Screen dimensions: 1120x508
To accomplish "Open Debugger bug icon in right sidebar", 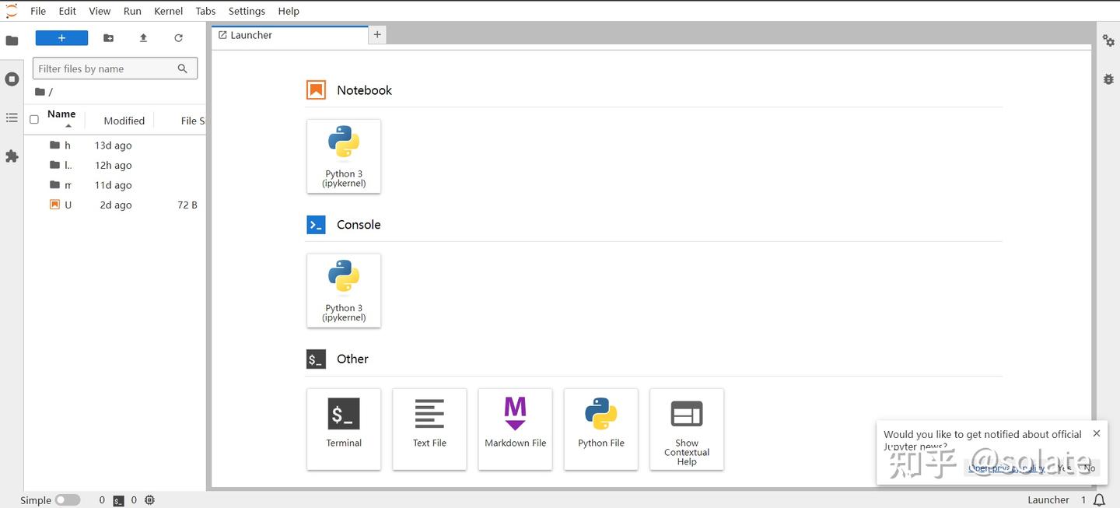I will tap(1108, 79).
